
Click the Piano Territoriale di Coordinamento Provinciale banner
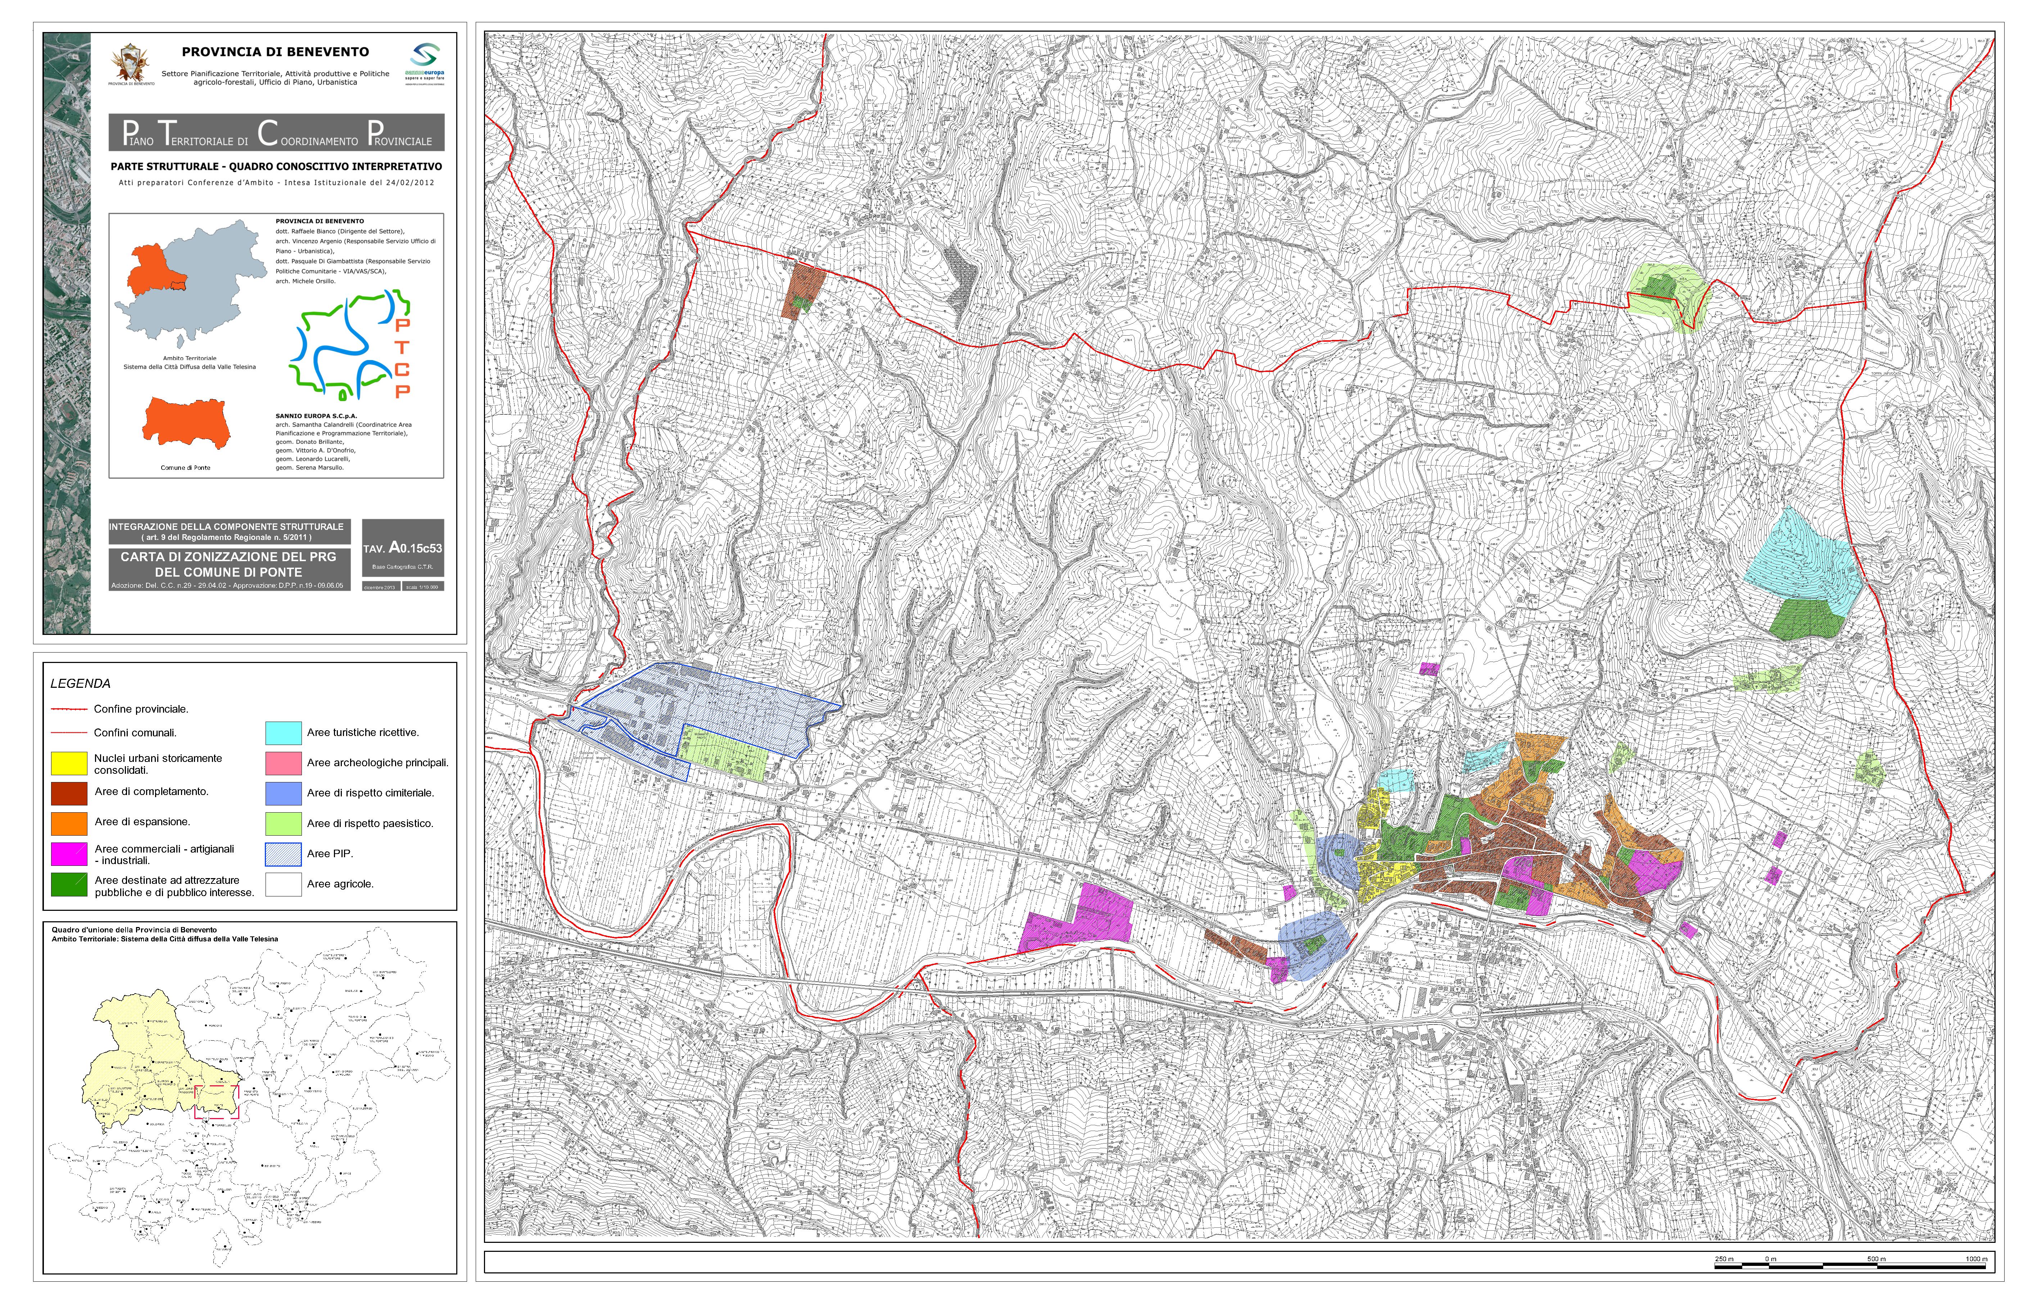tap(276, 132)
